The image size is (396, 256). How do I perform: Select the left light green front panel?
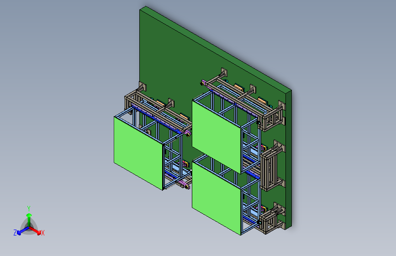pos(138,153)
